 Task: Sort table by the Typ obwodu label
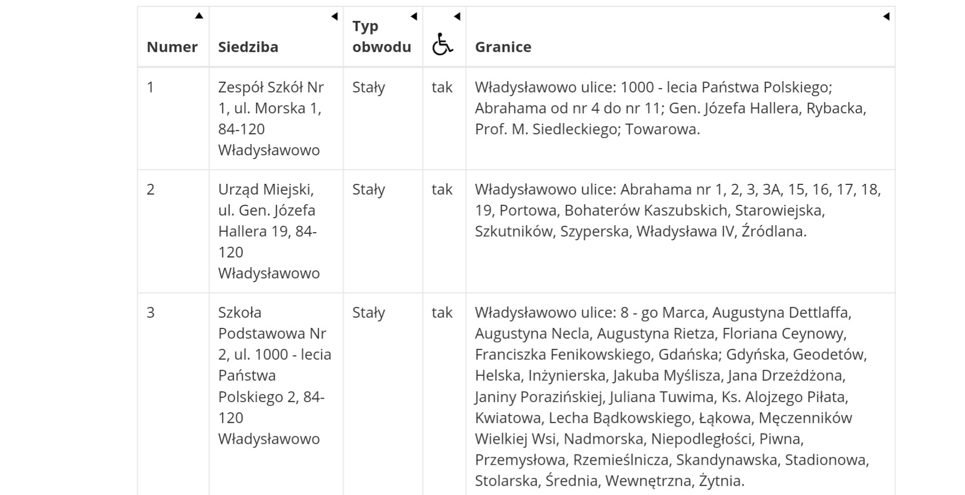pyautogui.click(x=381, y=37)
